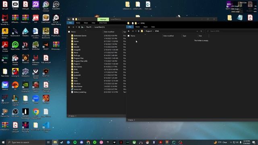Sort by Date modified in Local Disk window
Screen dimensions: 258x145
[112, 32]
